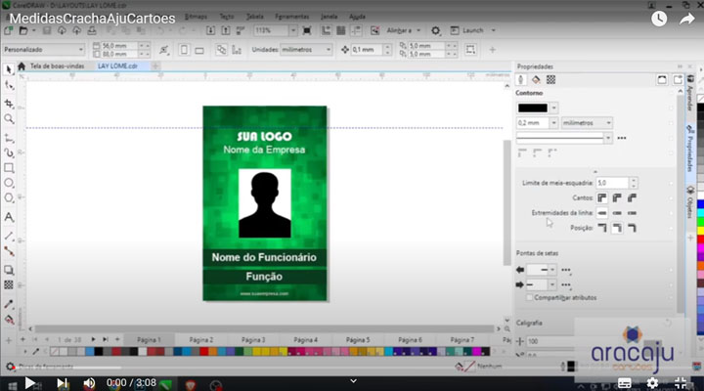This screenshot has width=704, height=391.
Task: Select the Artistic Media tool
Action: [x=9, y=153]
